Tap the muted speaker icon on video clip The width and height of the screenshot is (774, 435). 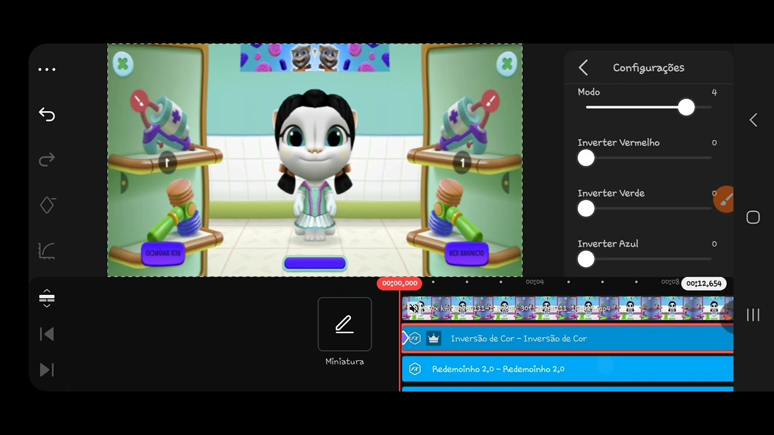point(414,309)
